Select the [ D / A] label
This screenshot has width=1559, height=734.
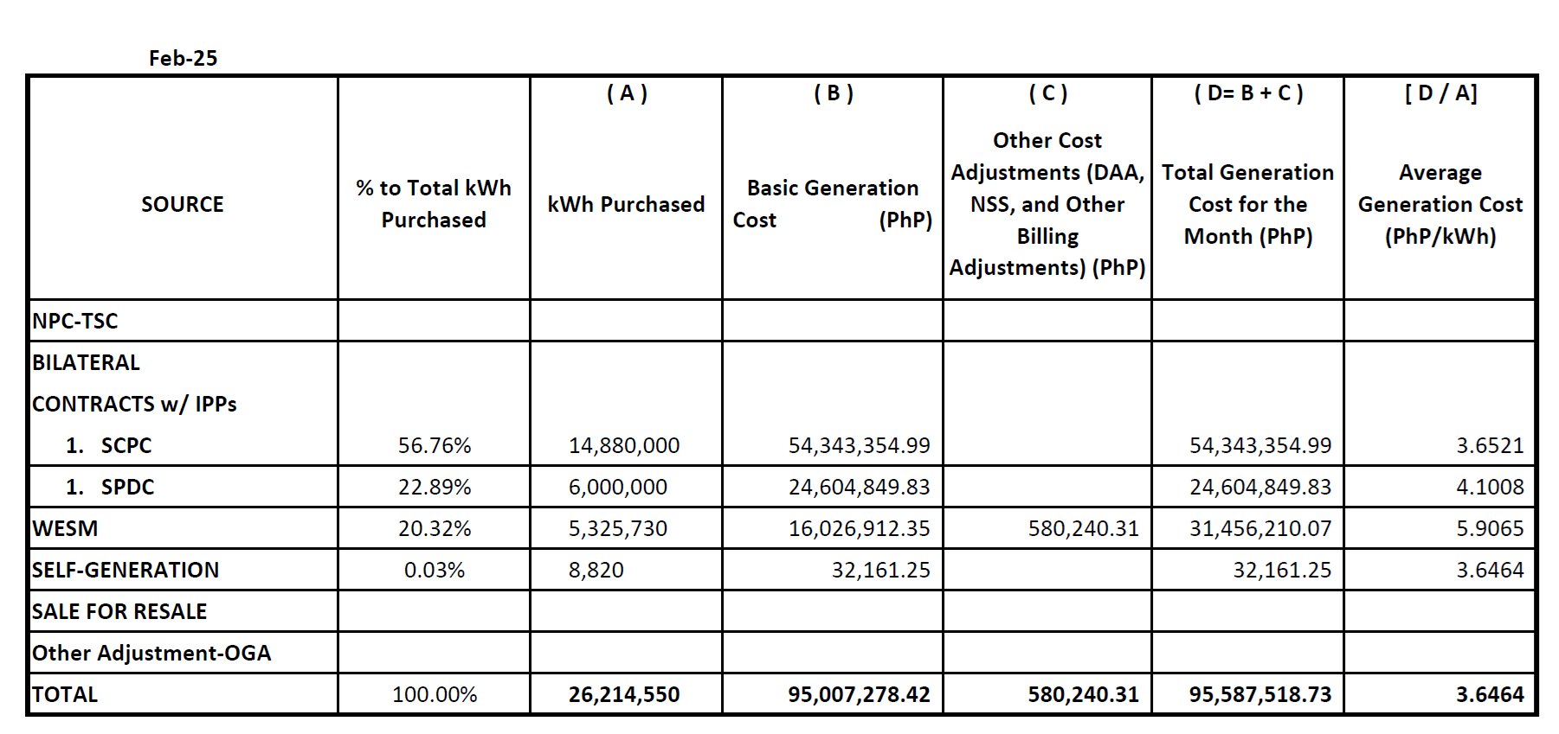[x=1440, y=93]
